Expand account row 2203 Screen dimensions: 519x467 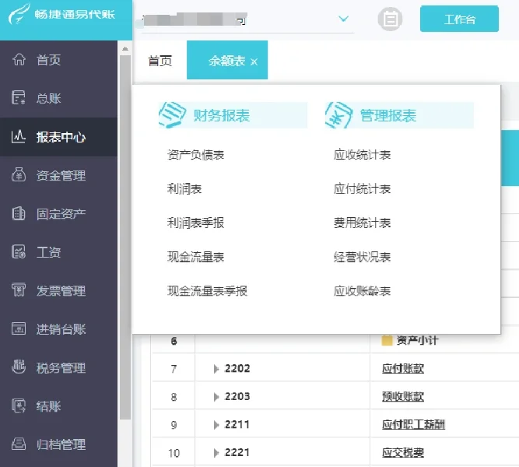click(x=216, y=397)
